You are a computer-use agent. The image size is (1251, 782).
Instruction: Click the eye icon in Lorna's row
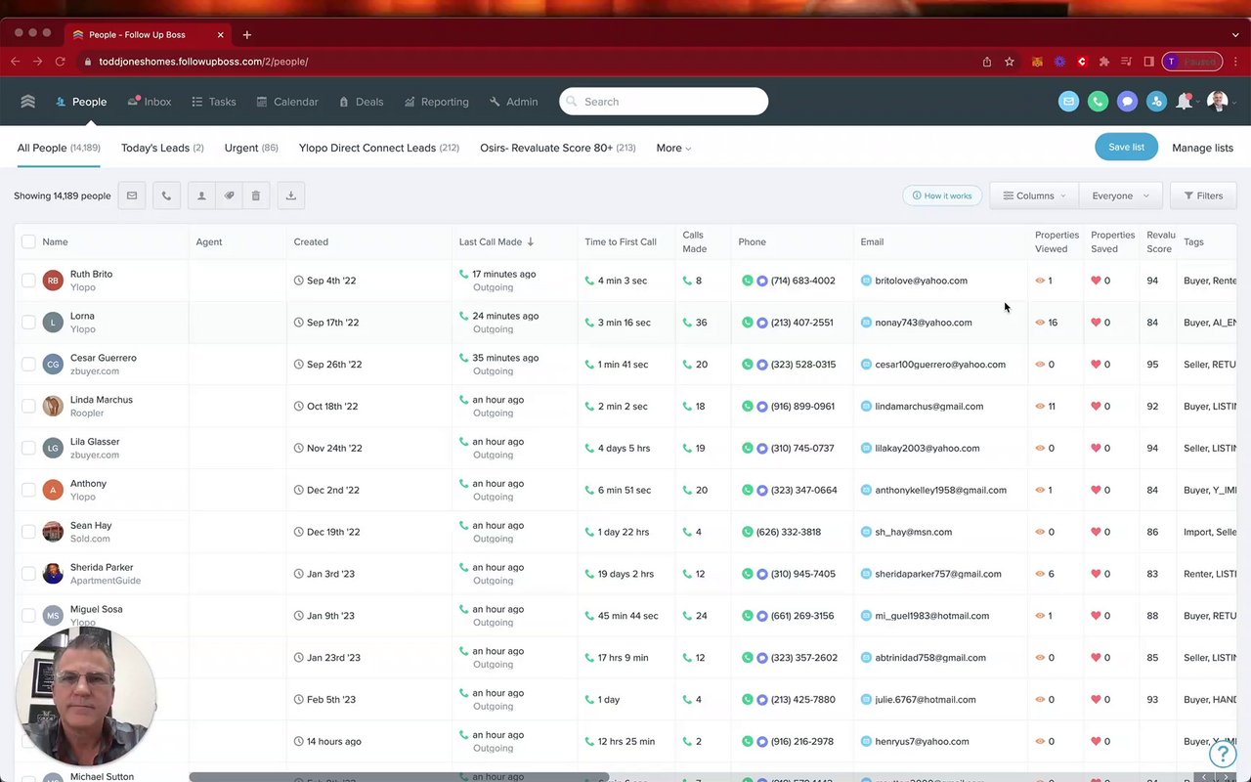click(1040, 323)
